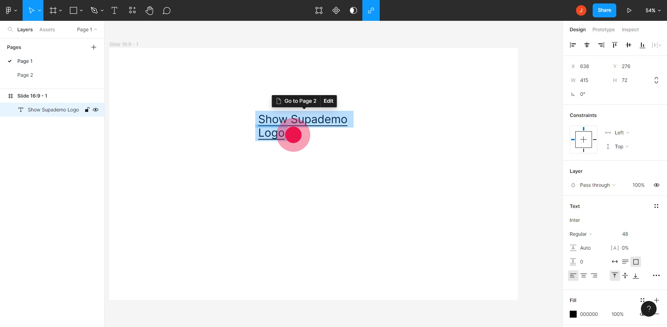Click the Use as mask icon
The height and width of the screenshot is (327, 667).
(x=353, y=10)
